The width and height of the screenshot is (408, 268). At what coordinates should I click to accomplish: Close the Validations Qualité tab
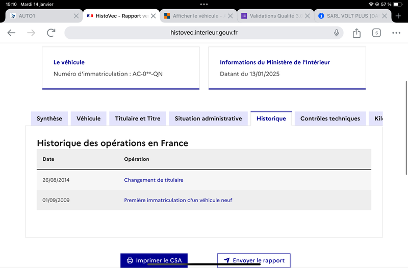308,16
